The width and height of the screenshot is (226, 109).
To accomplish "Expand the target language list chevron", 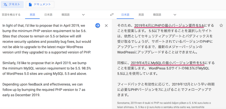I will (x=175, y=15).
